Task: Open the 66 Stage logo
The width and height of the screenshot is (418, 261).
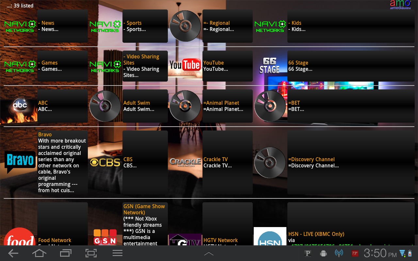Action: tap(270, 66)
